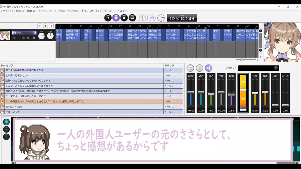301x169 pixels.
Task: Click the トラック column header
Action: (x=173, y=65)
